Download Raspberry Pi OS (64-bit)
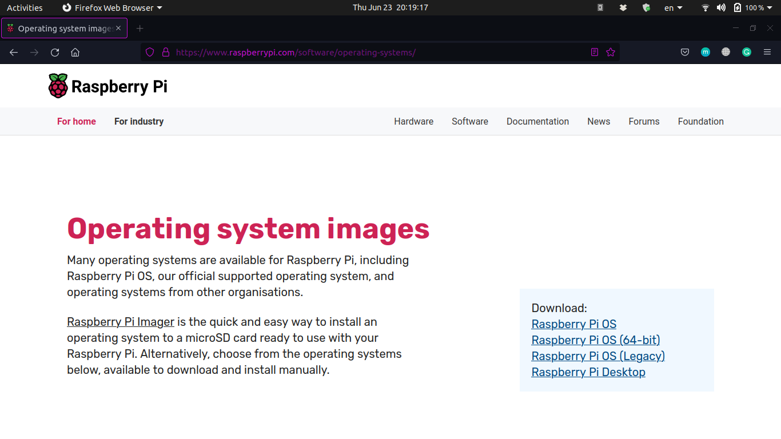Image resolution: width=781 pixels, height=439 pixels. tap(596, 340)
